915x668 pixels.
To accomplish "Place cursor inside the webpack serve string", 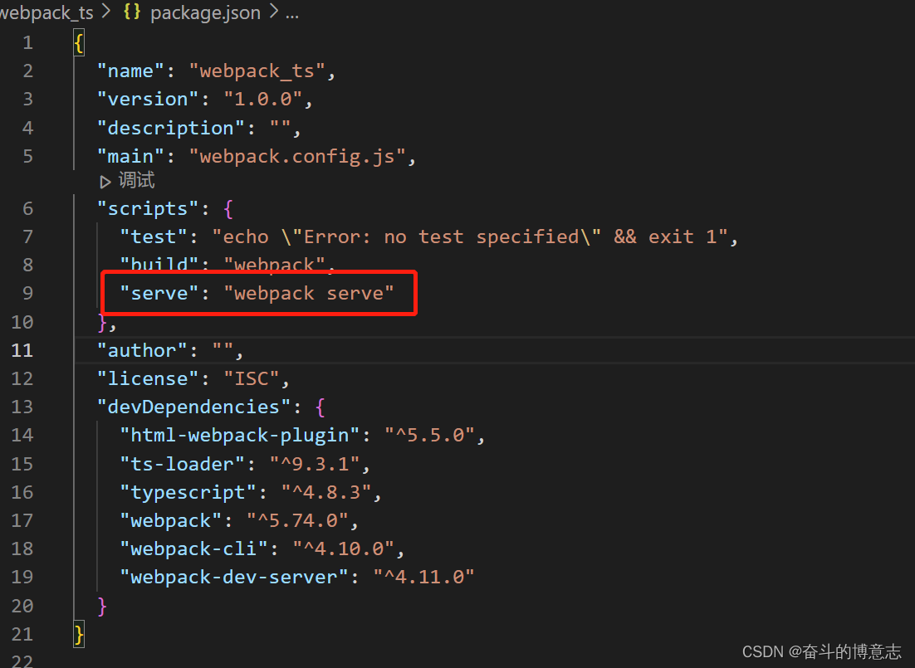I will [x=310, y=292].
